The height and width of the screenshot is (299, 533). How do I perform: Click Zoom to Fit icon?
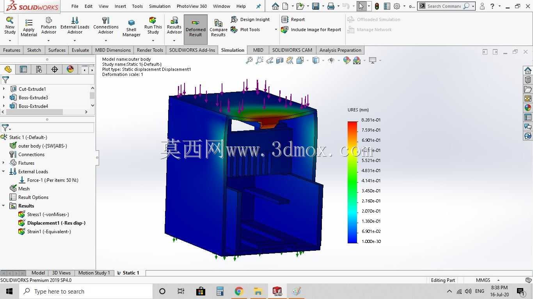coord(249,60)
